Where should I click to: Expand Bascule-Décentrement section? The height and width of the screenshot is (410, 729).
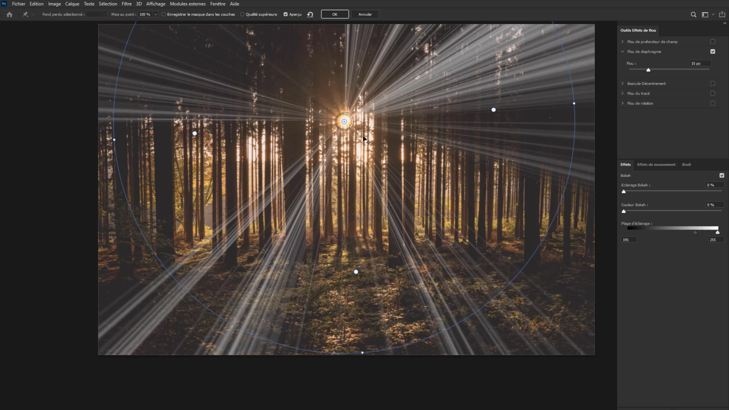coord(623,84)
